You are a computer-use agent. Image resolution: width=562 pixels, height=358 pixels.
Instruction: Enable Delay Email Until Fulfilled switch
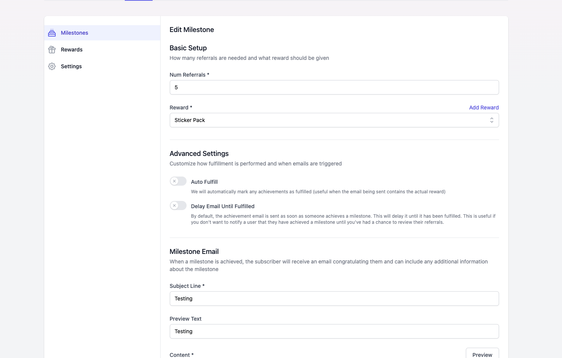click(x=178, y=205)
